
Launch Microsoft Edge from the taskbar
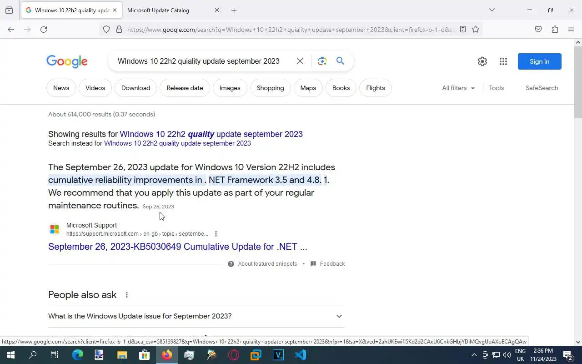[77, 355]
